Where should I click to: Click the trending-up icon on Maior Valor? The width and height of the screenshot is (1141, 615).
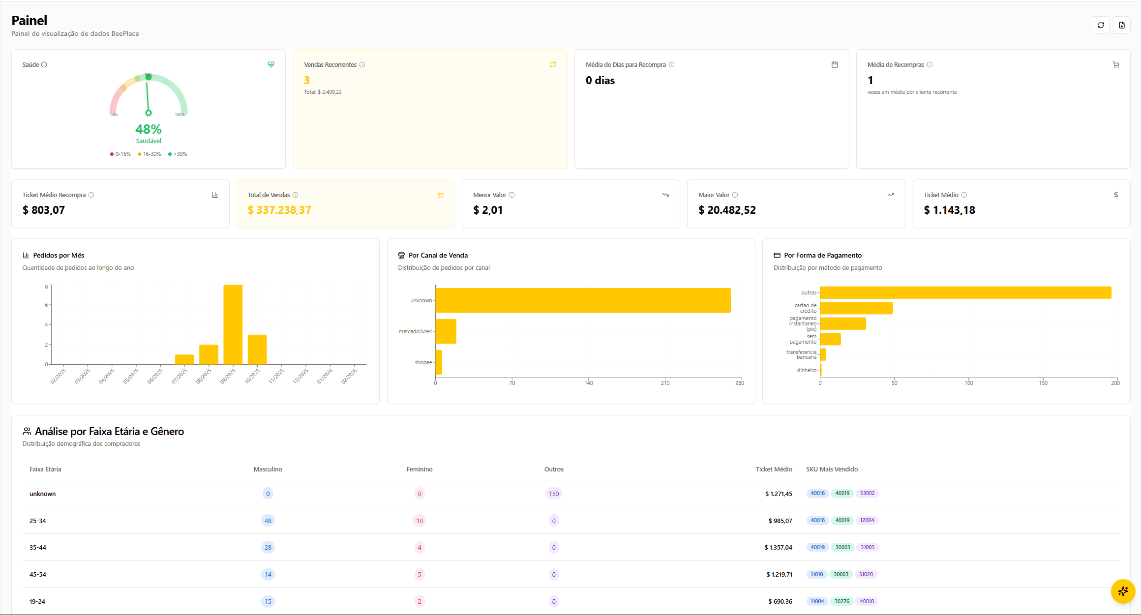pyautogui.click(x=891, y=195)
